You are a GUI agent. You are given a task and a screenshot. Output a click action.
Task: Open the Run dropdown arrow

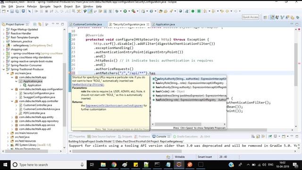tap(129, 11)
